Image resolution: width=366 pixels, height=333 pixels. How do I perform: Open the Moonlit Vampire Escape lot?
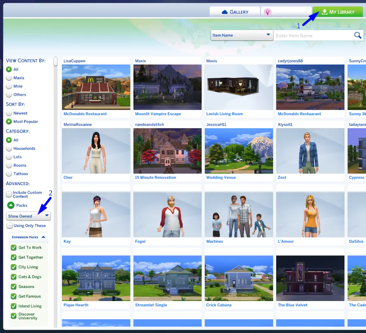[167, 87]
